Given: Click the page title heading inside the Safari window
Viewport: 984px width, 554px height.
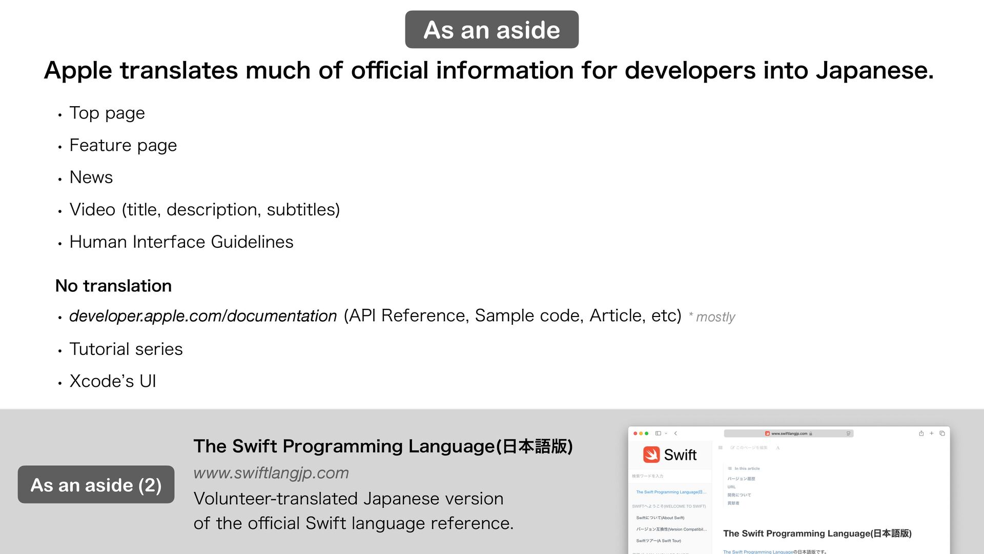Looking at the screenshot, I should [817, 533].
